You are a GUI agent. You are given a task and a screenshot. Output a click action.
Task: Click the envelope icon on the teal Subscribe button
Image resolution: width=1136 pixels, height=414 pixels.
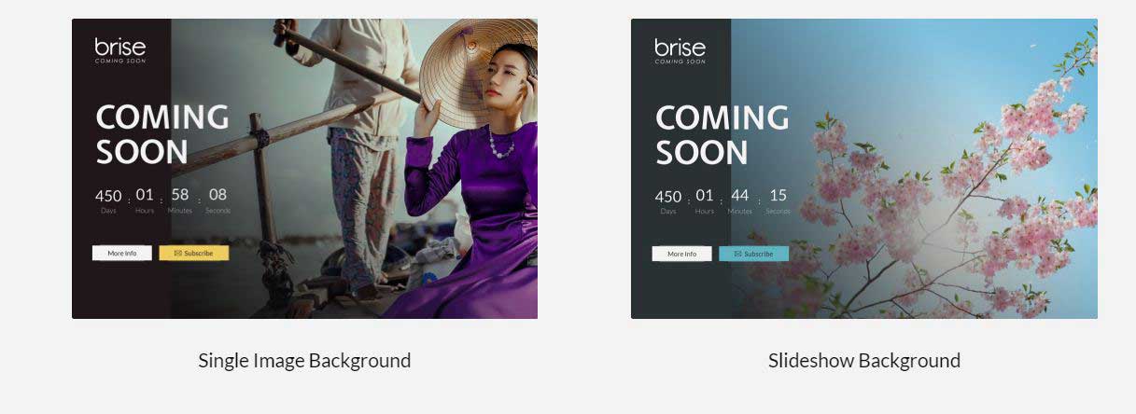[737, 254]
